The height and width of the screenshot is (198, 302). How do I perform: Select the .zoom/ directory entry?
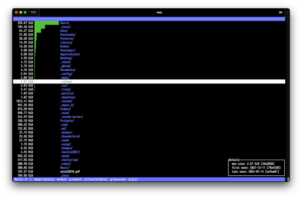pos(65,140)
